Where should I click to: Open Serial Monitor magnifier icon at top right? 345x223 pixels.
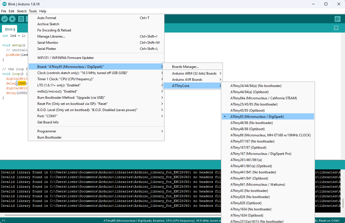click(x=337, y=19)
